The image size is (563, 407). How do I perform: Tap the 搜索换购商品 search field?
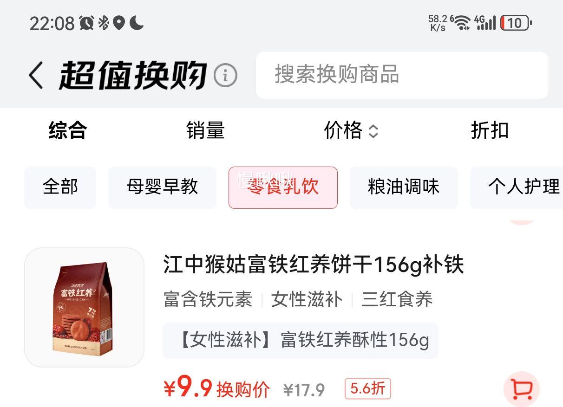pos(402,75)
